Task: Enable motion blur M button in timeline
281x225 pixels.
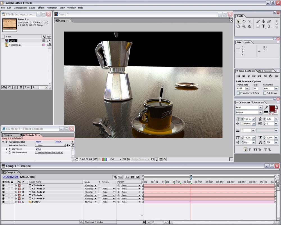Action: 138,177
